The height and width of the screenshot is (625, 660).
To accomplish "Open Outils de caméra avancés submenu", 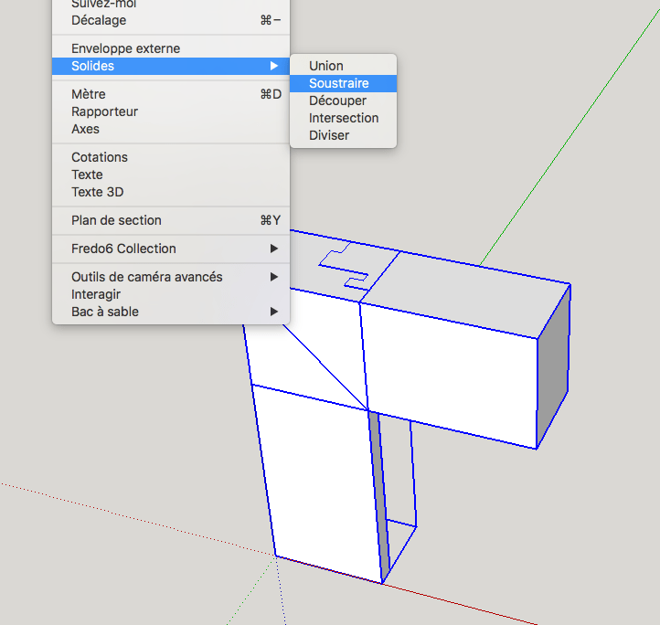I will (171, 277).
